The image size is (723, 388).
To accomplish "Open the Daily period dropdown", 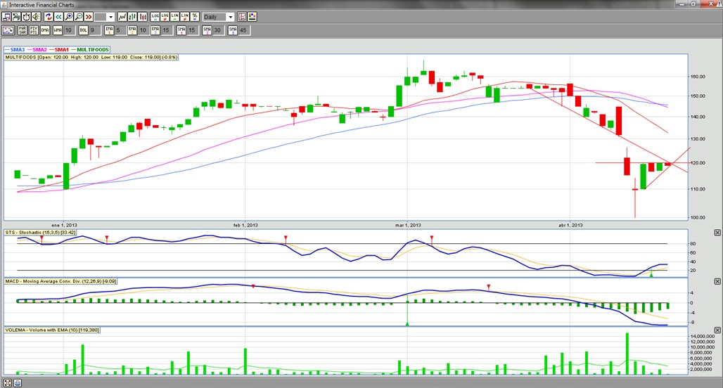I will click(231, 16).
